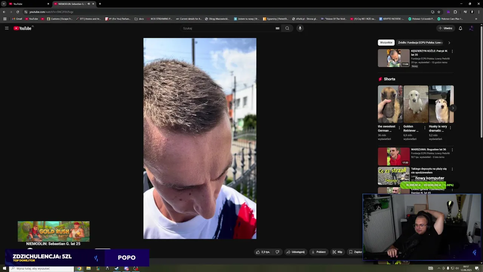The image size is (483, 272).
Task: Show hidden bookmarks with chevron
Action: point(476,19)
